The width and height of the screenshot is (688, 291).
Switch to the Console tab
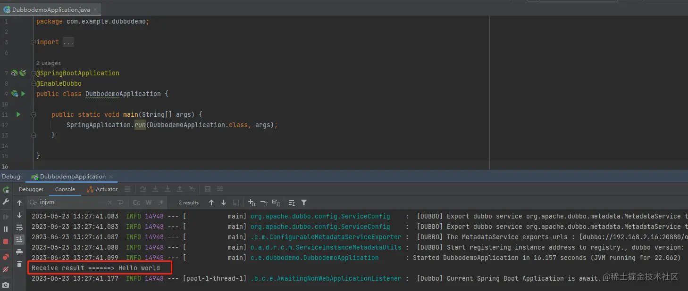(x=65, y=189)
